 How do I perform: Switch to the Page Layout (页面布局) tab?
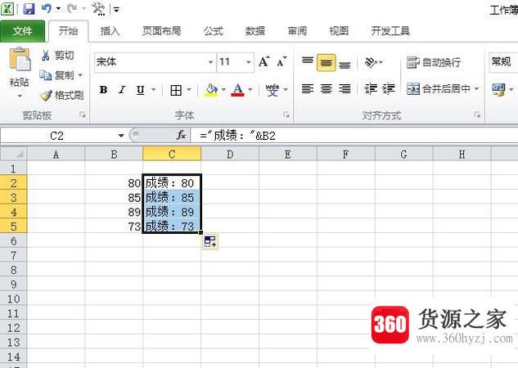tap(161, 31)
